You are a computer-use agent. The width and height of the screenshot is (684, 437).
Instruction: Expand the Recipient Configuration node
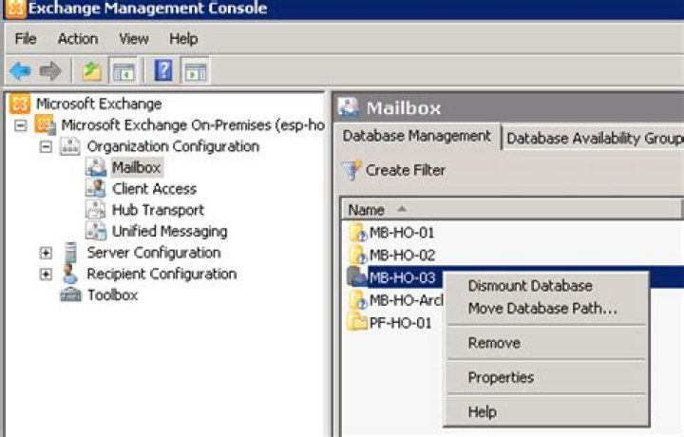(46, 275)
